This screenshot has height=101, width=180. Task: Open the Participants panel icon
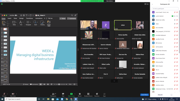click(x=53, y=94)
